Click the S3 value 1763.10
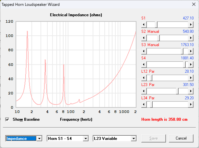199x148 pixels. [x=187, y=45]
